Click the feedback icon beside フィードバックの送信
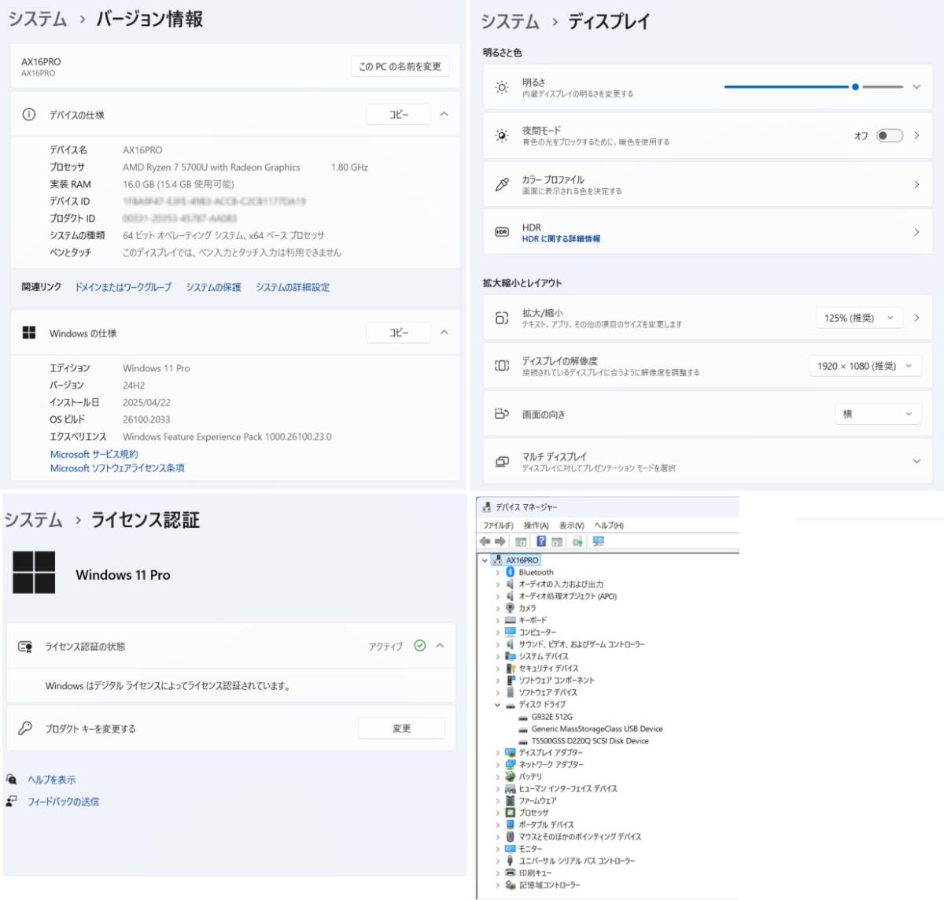The image size is (944, 900). tap(11, 801)
